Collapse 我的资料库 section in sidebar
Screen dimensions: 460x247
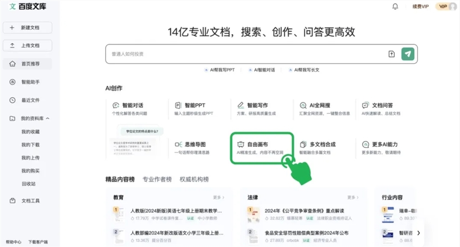(x=48, y=119)
